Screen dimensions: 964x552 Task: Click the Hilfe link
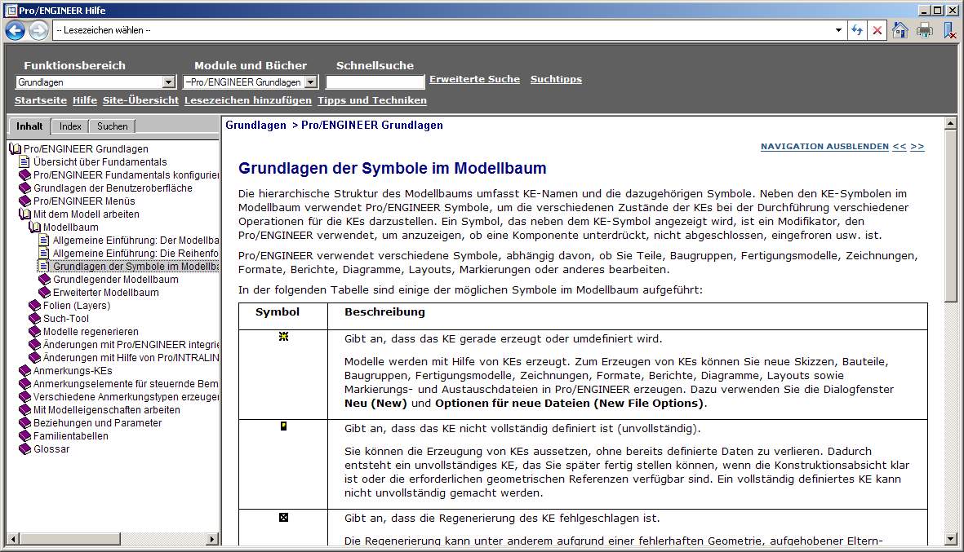coord(85,100)
